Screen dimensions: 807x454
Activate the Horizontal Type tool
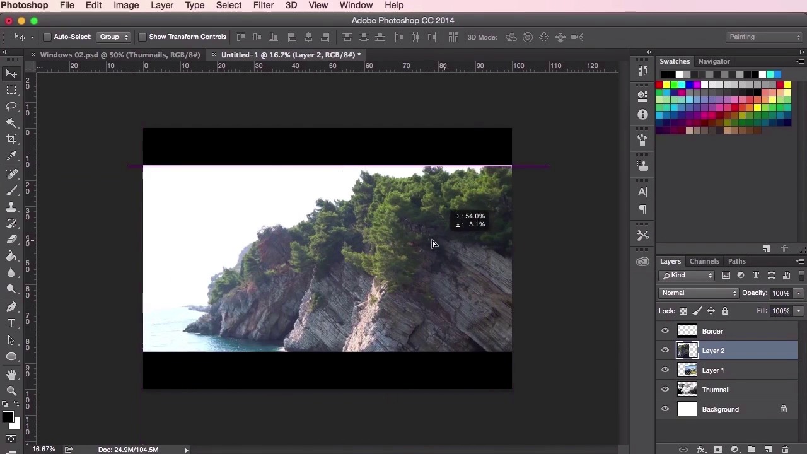[x=11, y=323]
